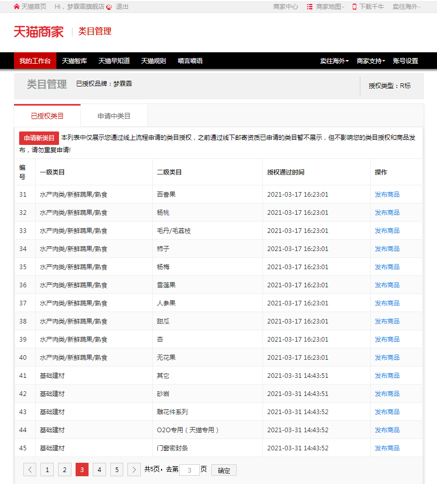Go to page 1

(x=47, y=470)
